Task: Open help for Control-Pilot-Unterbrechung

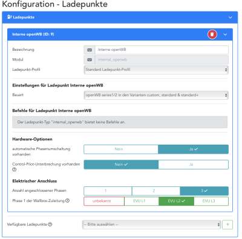Action: click(x=14, y=169)
